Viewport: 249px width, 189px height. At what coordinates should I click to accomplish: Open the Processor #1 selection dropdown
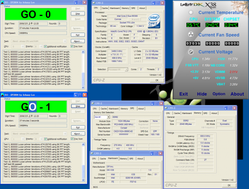[x=126, y=69]
